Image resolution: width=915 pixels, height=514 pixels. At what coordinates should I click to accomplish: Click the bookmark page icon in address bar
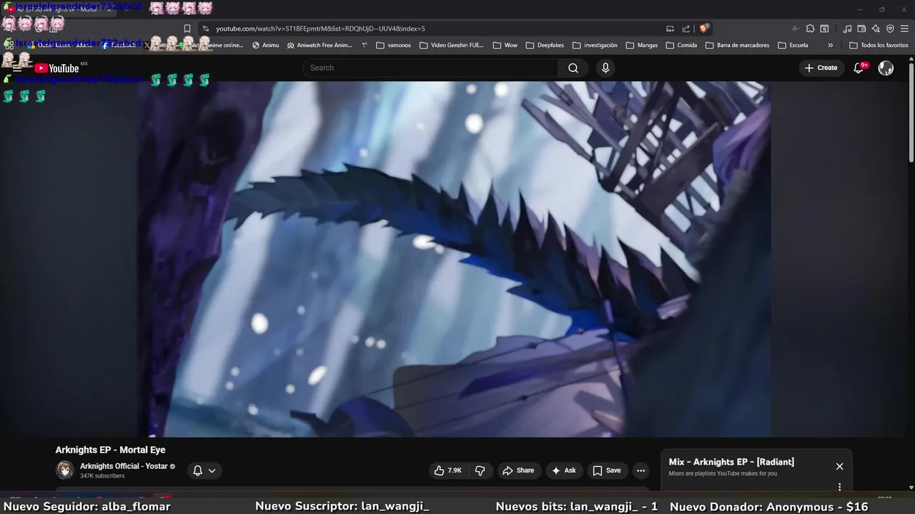187,29
